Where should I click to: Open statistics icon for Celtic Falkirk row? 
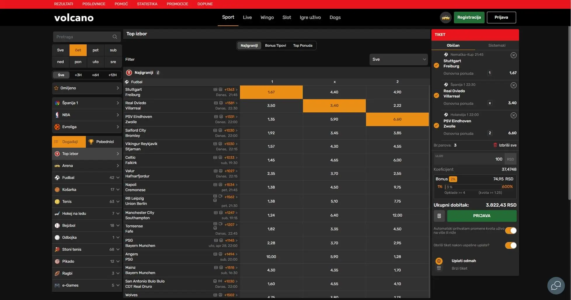pyautogui.click(x=221, y=158)
